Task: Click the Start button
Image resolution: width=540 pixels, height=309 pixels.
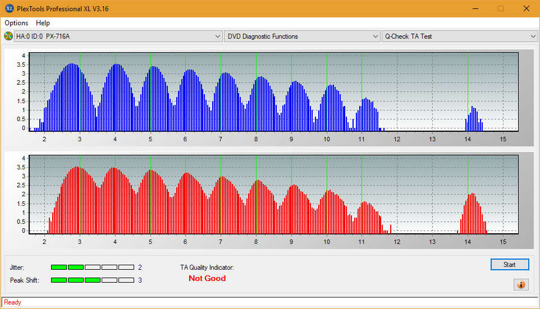Action: [510, 265]
